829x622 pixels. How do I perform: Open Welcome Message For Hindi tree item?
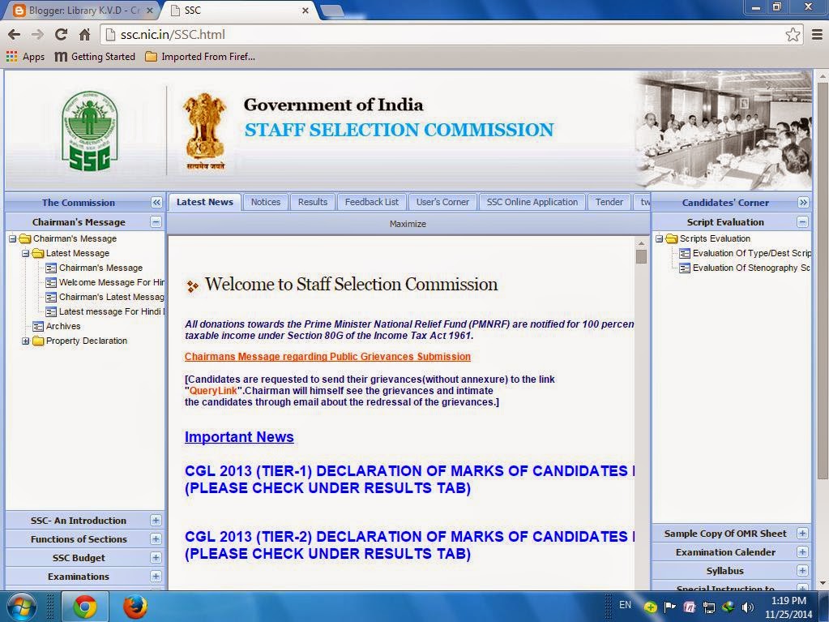[x=105, y=282]
